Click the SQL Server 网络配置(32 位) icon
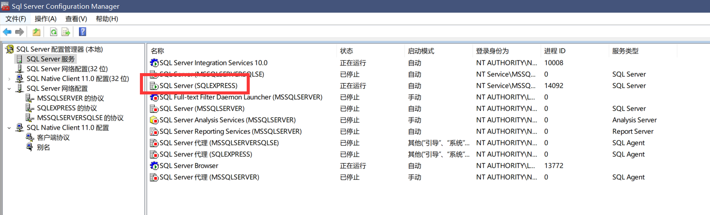This screenshot has height=215, width=710. pos(20,69)
